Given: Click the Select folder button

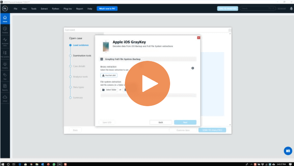Looking at the screenshot, I should click(x=109, y=90).
